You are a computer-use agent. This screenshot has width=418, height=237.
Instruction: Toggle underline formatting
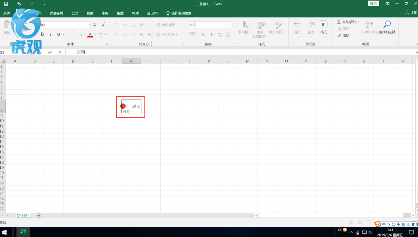pyautogui.click(x=59, y=34)
